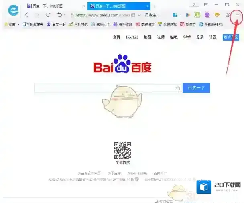This screenshot has width=244, height=203.
Task: Restore closed tab with undo arrow icon
Action: click(60, 15)
